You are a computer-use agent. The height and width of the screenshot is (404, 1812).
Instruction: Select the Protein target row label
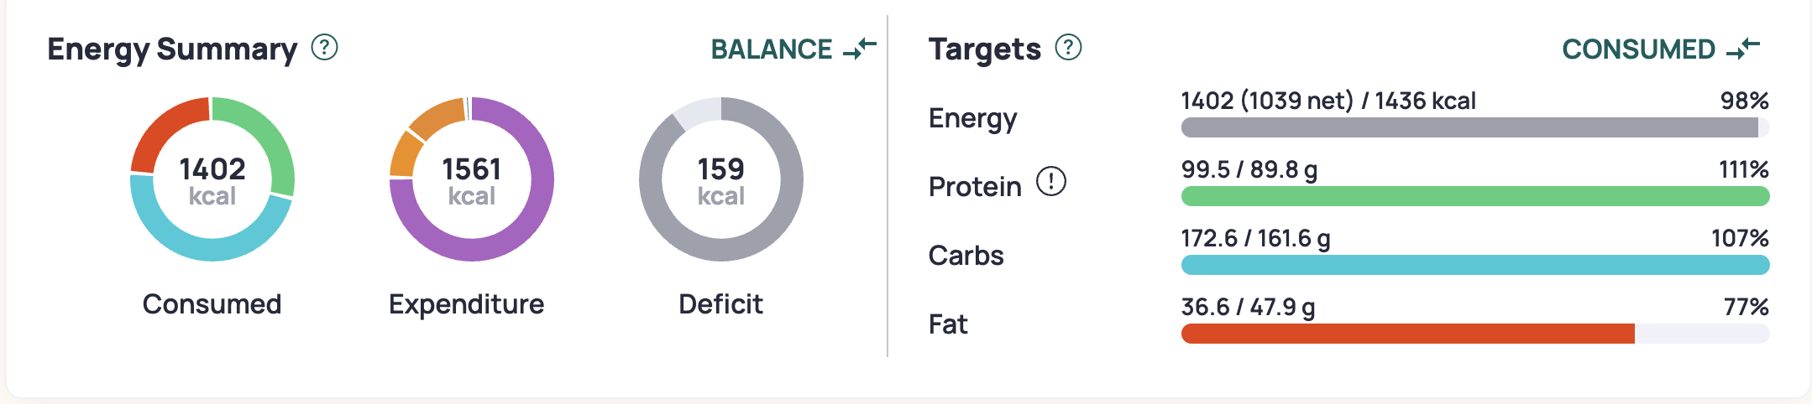click(975, 186)
